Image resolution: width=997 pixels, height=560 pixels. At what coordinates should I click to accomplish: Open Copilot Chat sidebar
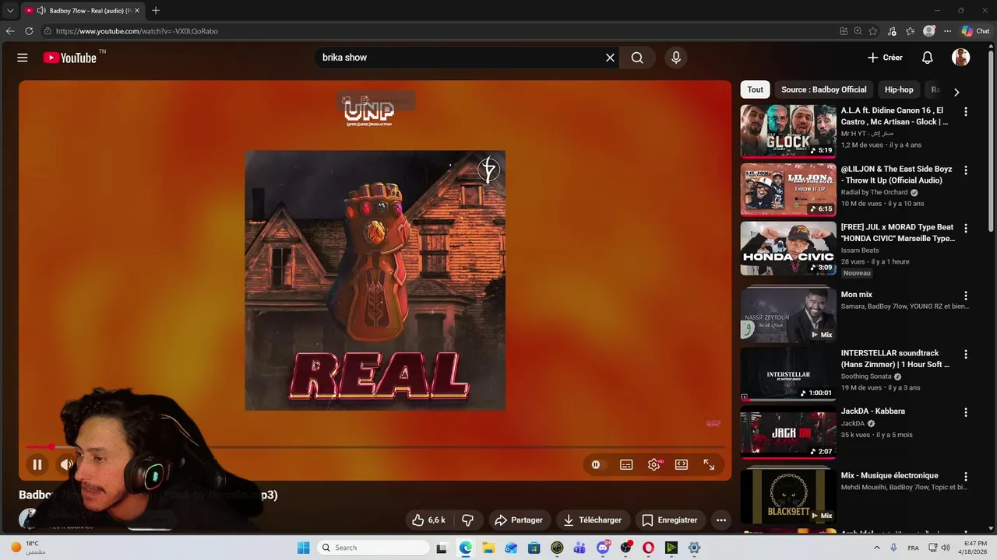pos(975,31)
